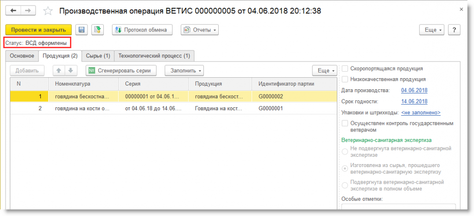Toggle the Низкокачественная продукция checkbox

(345, 79)
